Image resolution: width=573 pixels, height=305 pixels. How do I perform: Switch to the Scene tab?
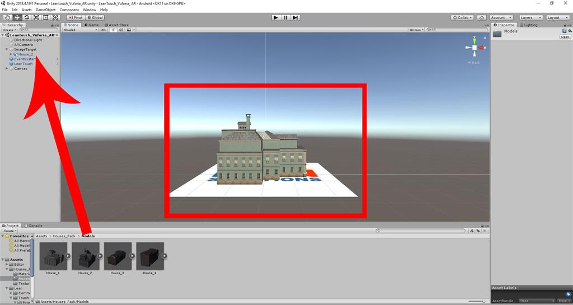pyautogui.click(x=71, y=25)
